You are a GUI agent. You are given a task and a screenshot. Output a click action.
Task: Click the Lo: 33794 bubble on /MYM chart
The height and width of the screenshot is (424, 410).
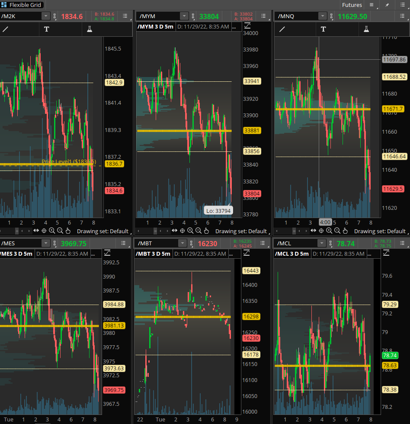(x=218, y=211)
